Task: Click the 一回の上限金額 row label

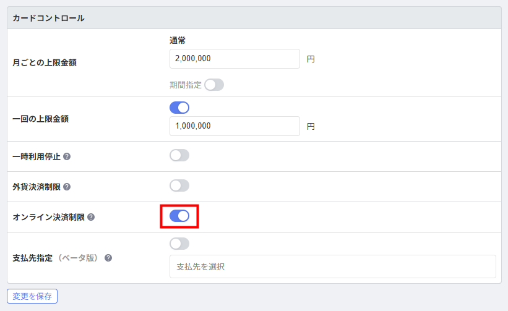Action: 40,119
